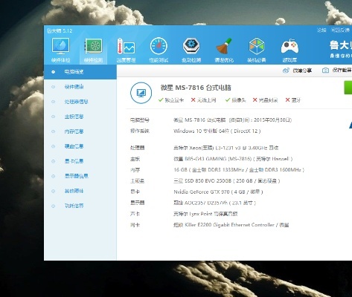
Task: Select 电脑概览 in the sidebar
Action: [80, 72]
